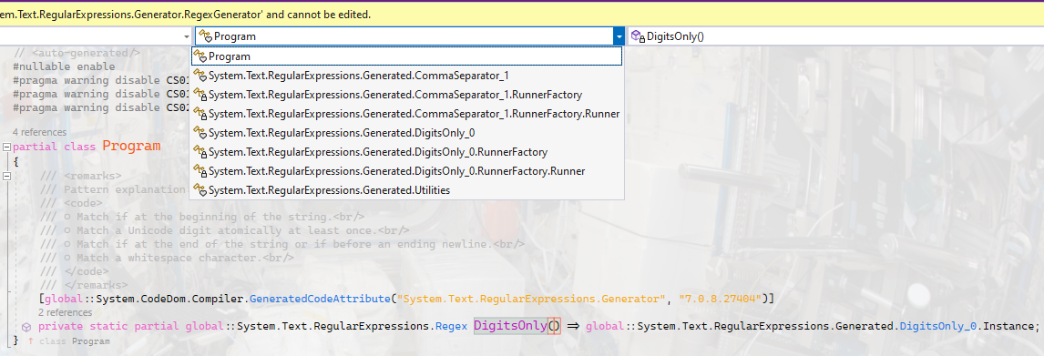
Task: Click the Program type combo box field
Action: (404, 36)
